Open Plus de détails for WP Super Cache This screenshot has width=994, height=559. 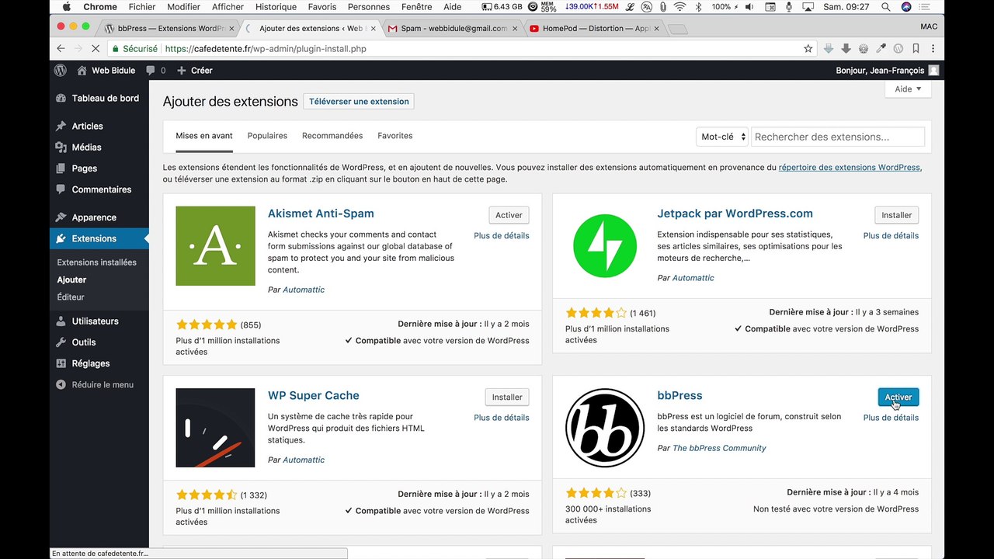click(x=502, y=418)
